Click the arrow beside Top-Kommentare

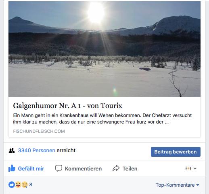(198, 185)
